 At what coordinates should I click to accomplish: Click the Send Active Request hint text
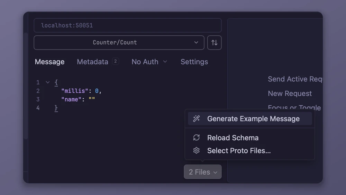295,79
